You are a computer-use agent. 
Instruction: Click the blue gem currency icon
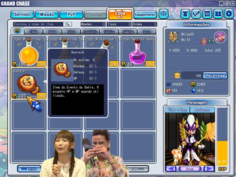(x=193, y=91)
